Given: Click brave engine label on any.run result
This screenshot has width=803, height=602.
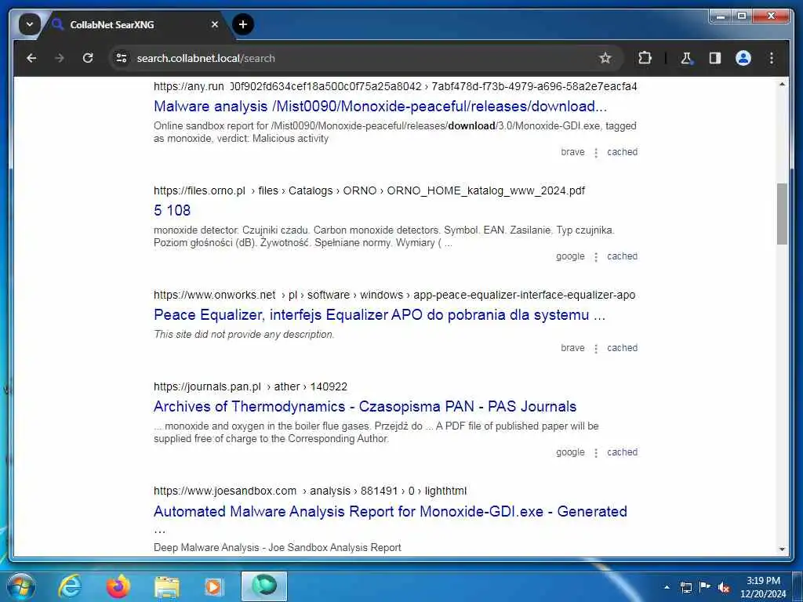Looking at the screenshot, I should 572,152.
